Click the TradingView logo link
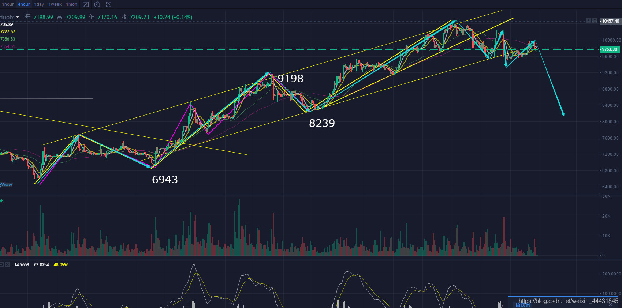Viewport: 622px width, 308px height. coord(6,185)
